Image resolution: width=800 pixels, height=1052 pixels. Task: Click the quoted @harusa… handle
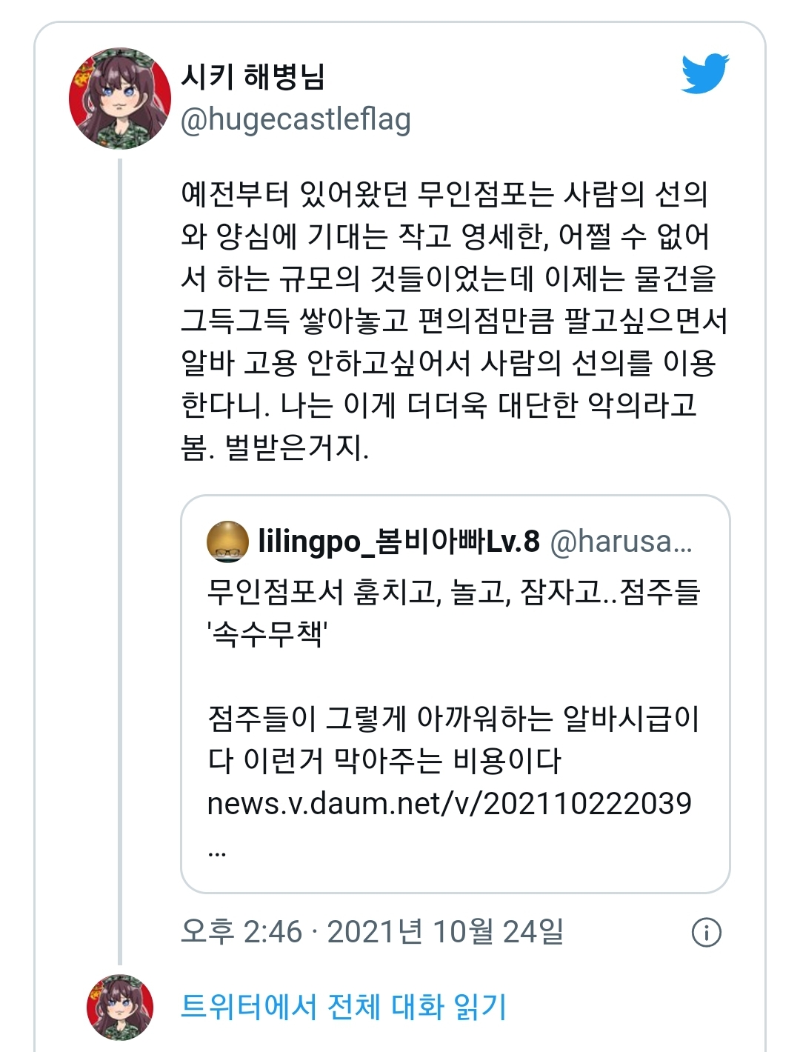click(x=621, y=542)
